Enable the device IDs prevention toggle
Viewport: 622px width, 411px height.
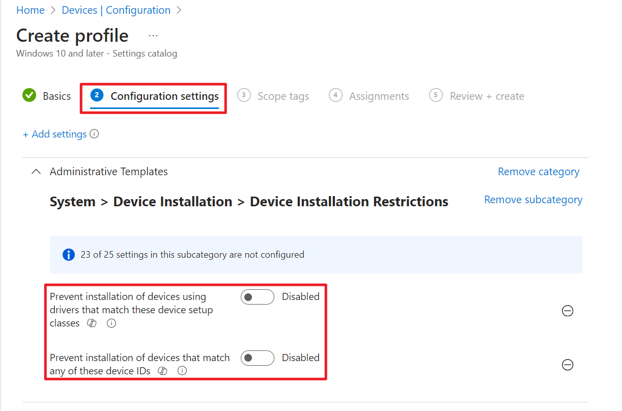coord(257,358)
